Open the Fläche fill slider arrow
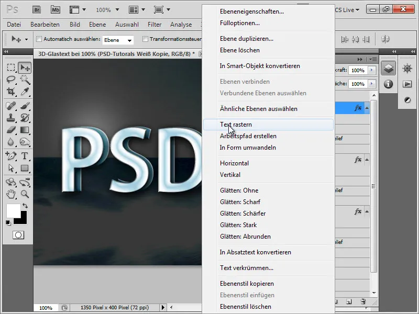The image size is (419, 314). 372,84
